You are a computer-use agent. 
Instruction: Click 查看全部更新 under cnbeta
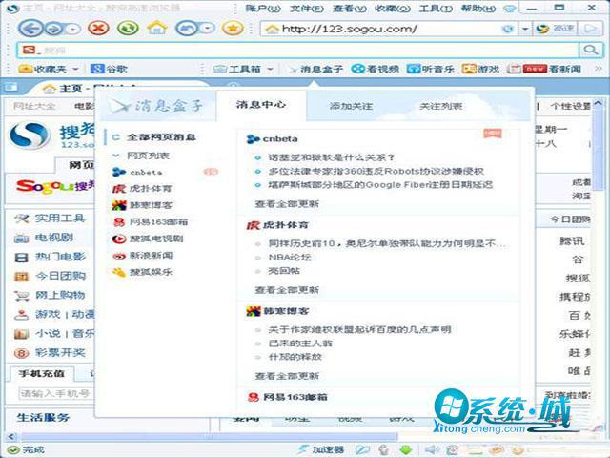(287, 204)
